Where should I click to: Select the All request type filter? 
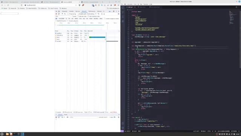tap(56, 19)
